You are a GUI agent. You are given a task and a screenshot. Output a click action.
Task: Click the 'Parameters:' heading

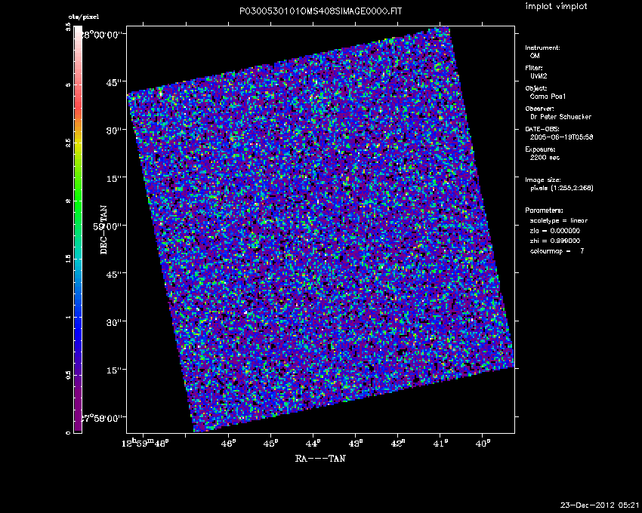click(544, 210)
